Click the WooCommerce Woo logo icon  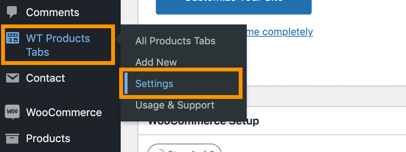click(x=12, y=112)
